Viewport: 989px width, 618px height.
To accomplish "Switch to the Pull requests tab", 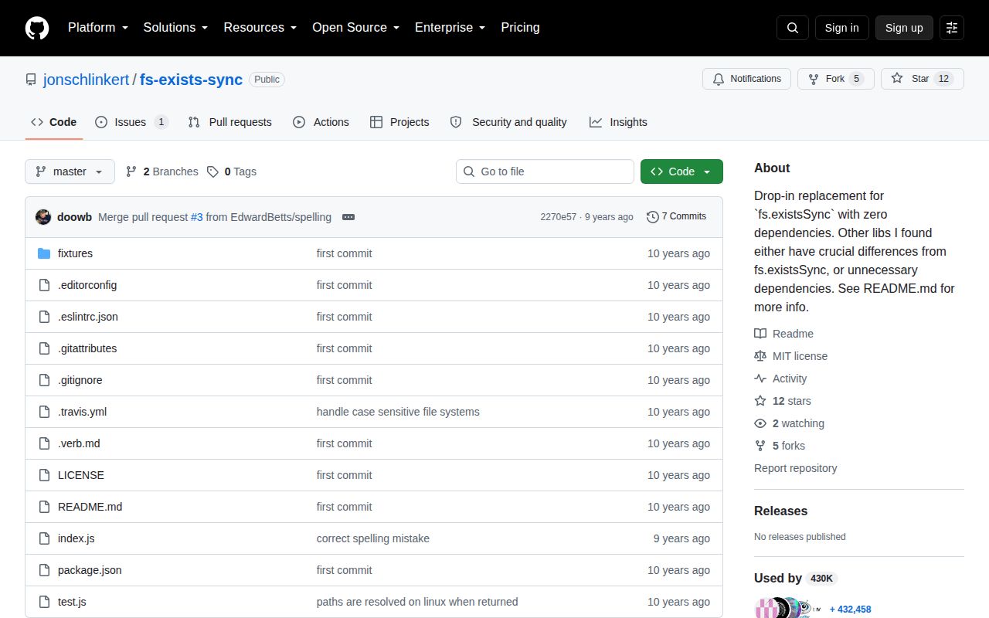I will pyautogui.click(x=230, y=122).
